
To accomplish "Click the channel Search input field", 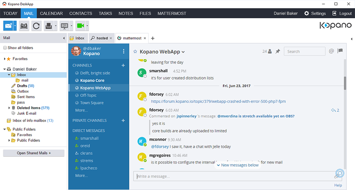I will pyautogui.click(x=304, y=51).
